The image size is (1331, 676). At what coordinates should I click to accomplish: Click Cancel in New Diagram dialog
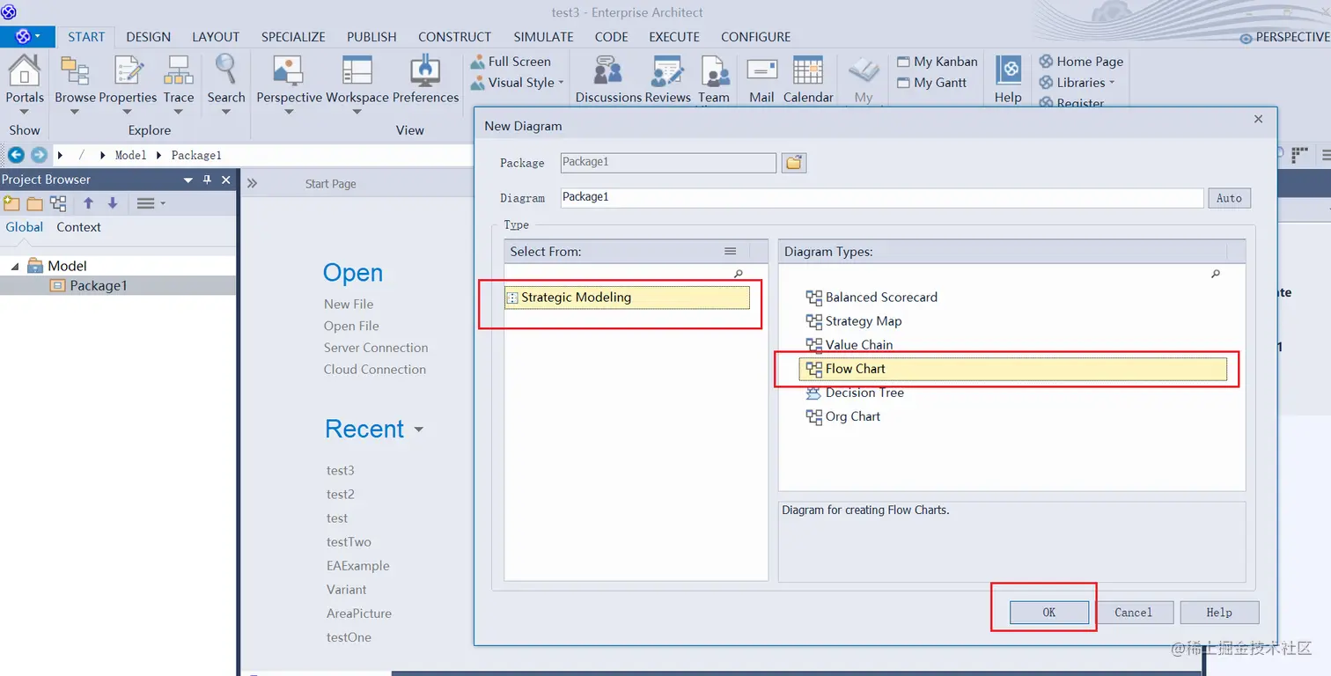1133,613
